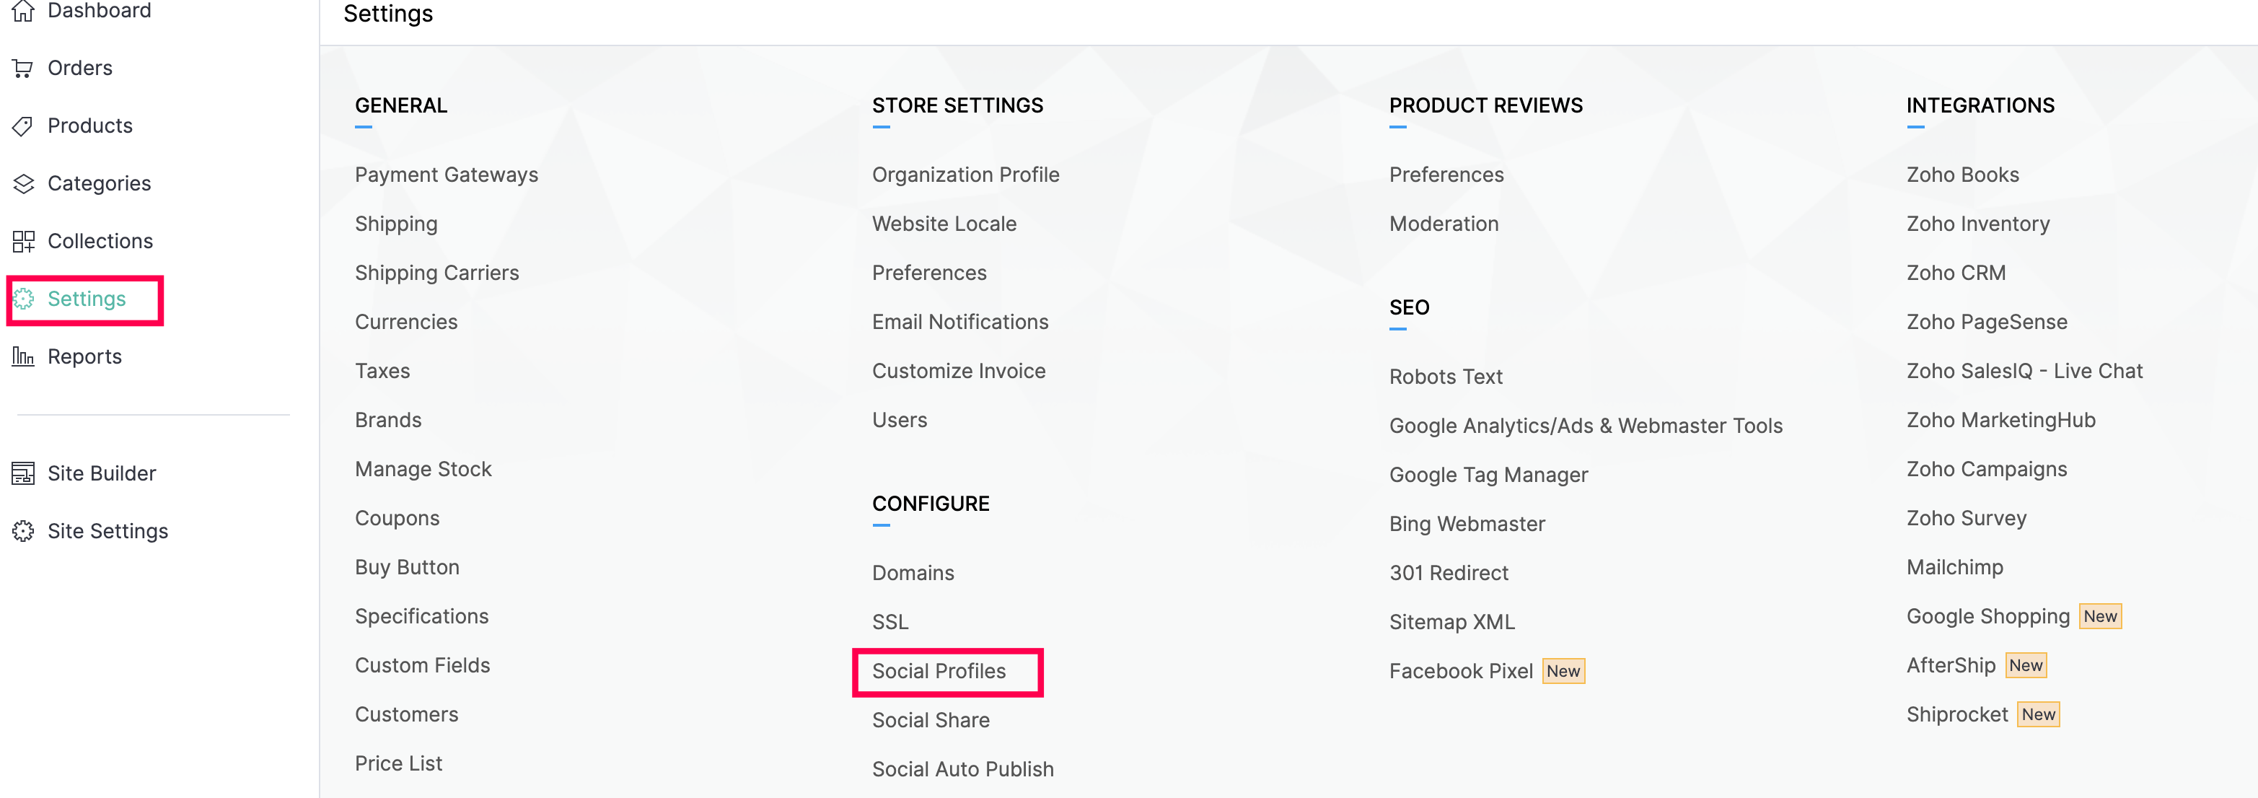Click the Settings gear icon
This screenshot has width=2258, height=798.
[24, 299]
